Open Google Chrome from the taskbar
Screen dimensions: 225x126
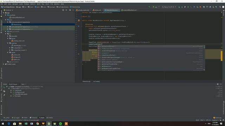38,124
